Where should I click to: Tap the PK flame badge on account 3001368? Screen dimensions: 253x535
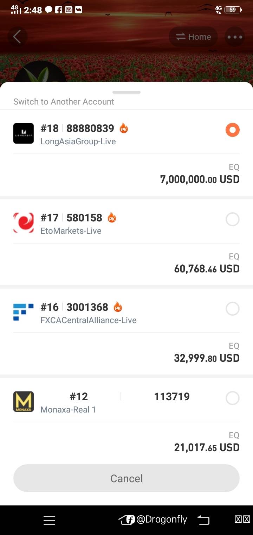coord(118,307)
